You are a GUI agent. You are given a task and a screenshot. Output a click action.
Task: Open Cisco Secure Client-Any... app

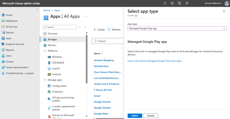[108, 72]
